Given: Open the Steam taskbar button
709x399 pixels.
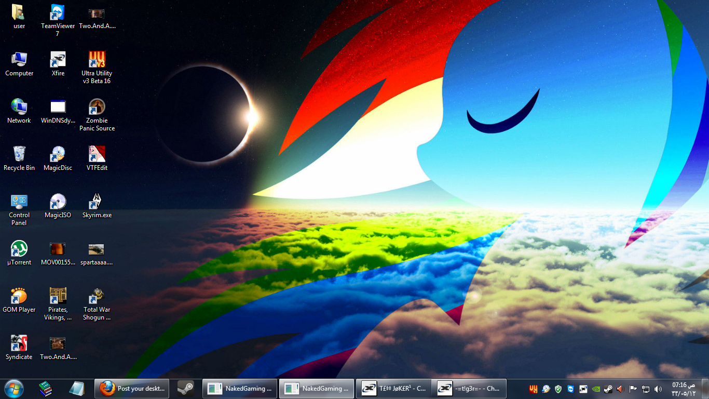Looking at the screenshot, I should pos(185,388).
